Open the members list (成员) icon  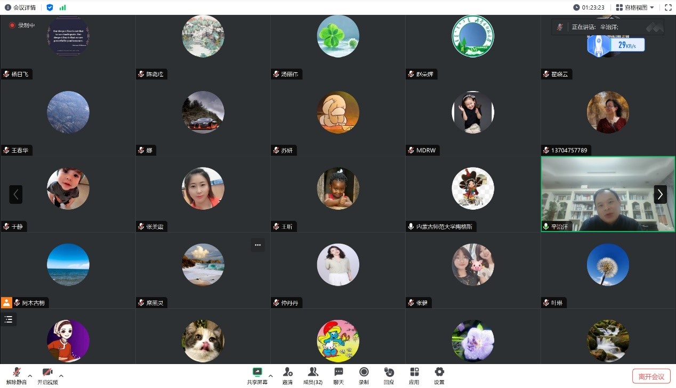point(313,372)
